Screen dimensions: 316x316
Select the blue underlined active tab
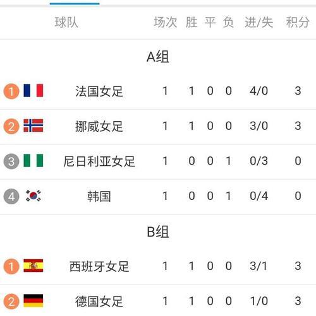point(75,3)
